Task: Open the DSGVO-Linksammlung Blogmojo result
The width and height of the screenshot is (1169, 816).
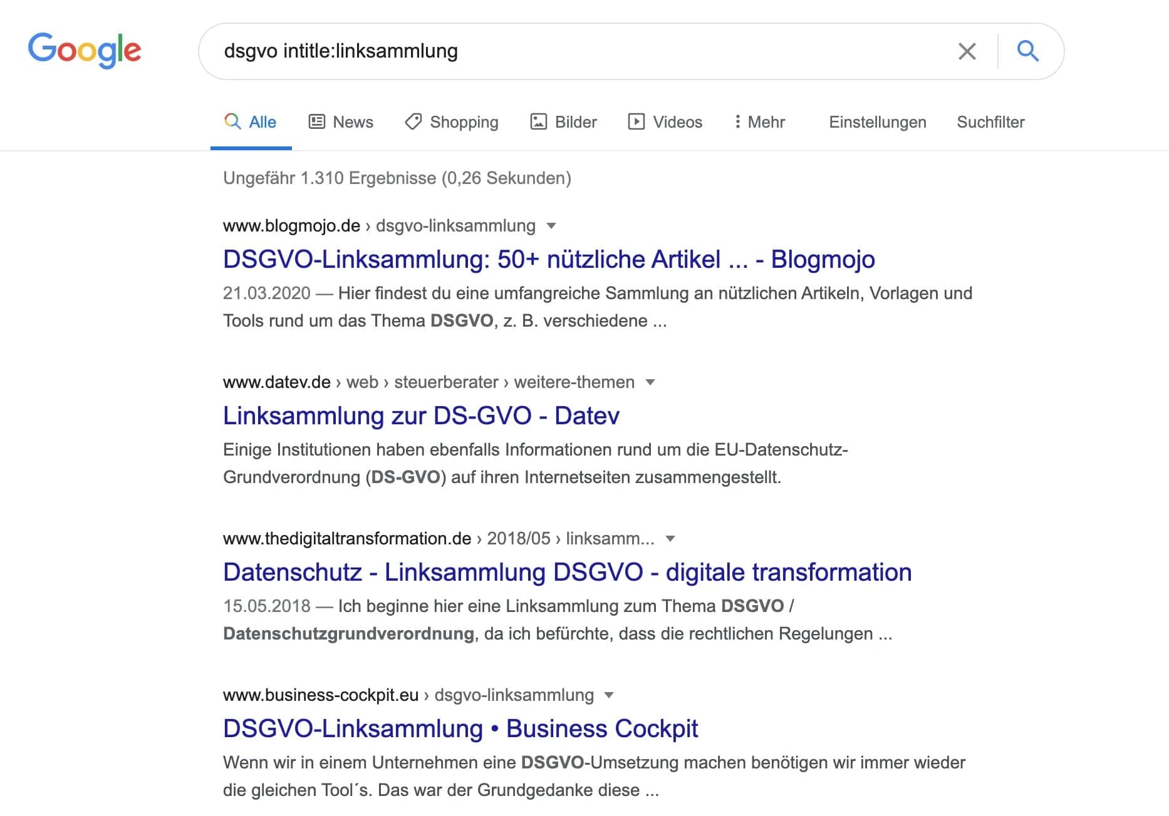Action: [x=548, y=258]
